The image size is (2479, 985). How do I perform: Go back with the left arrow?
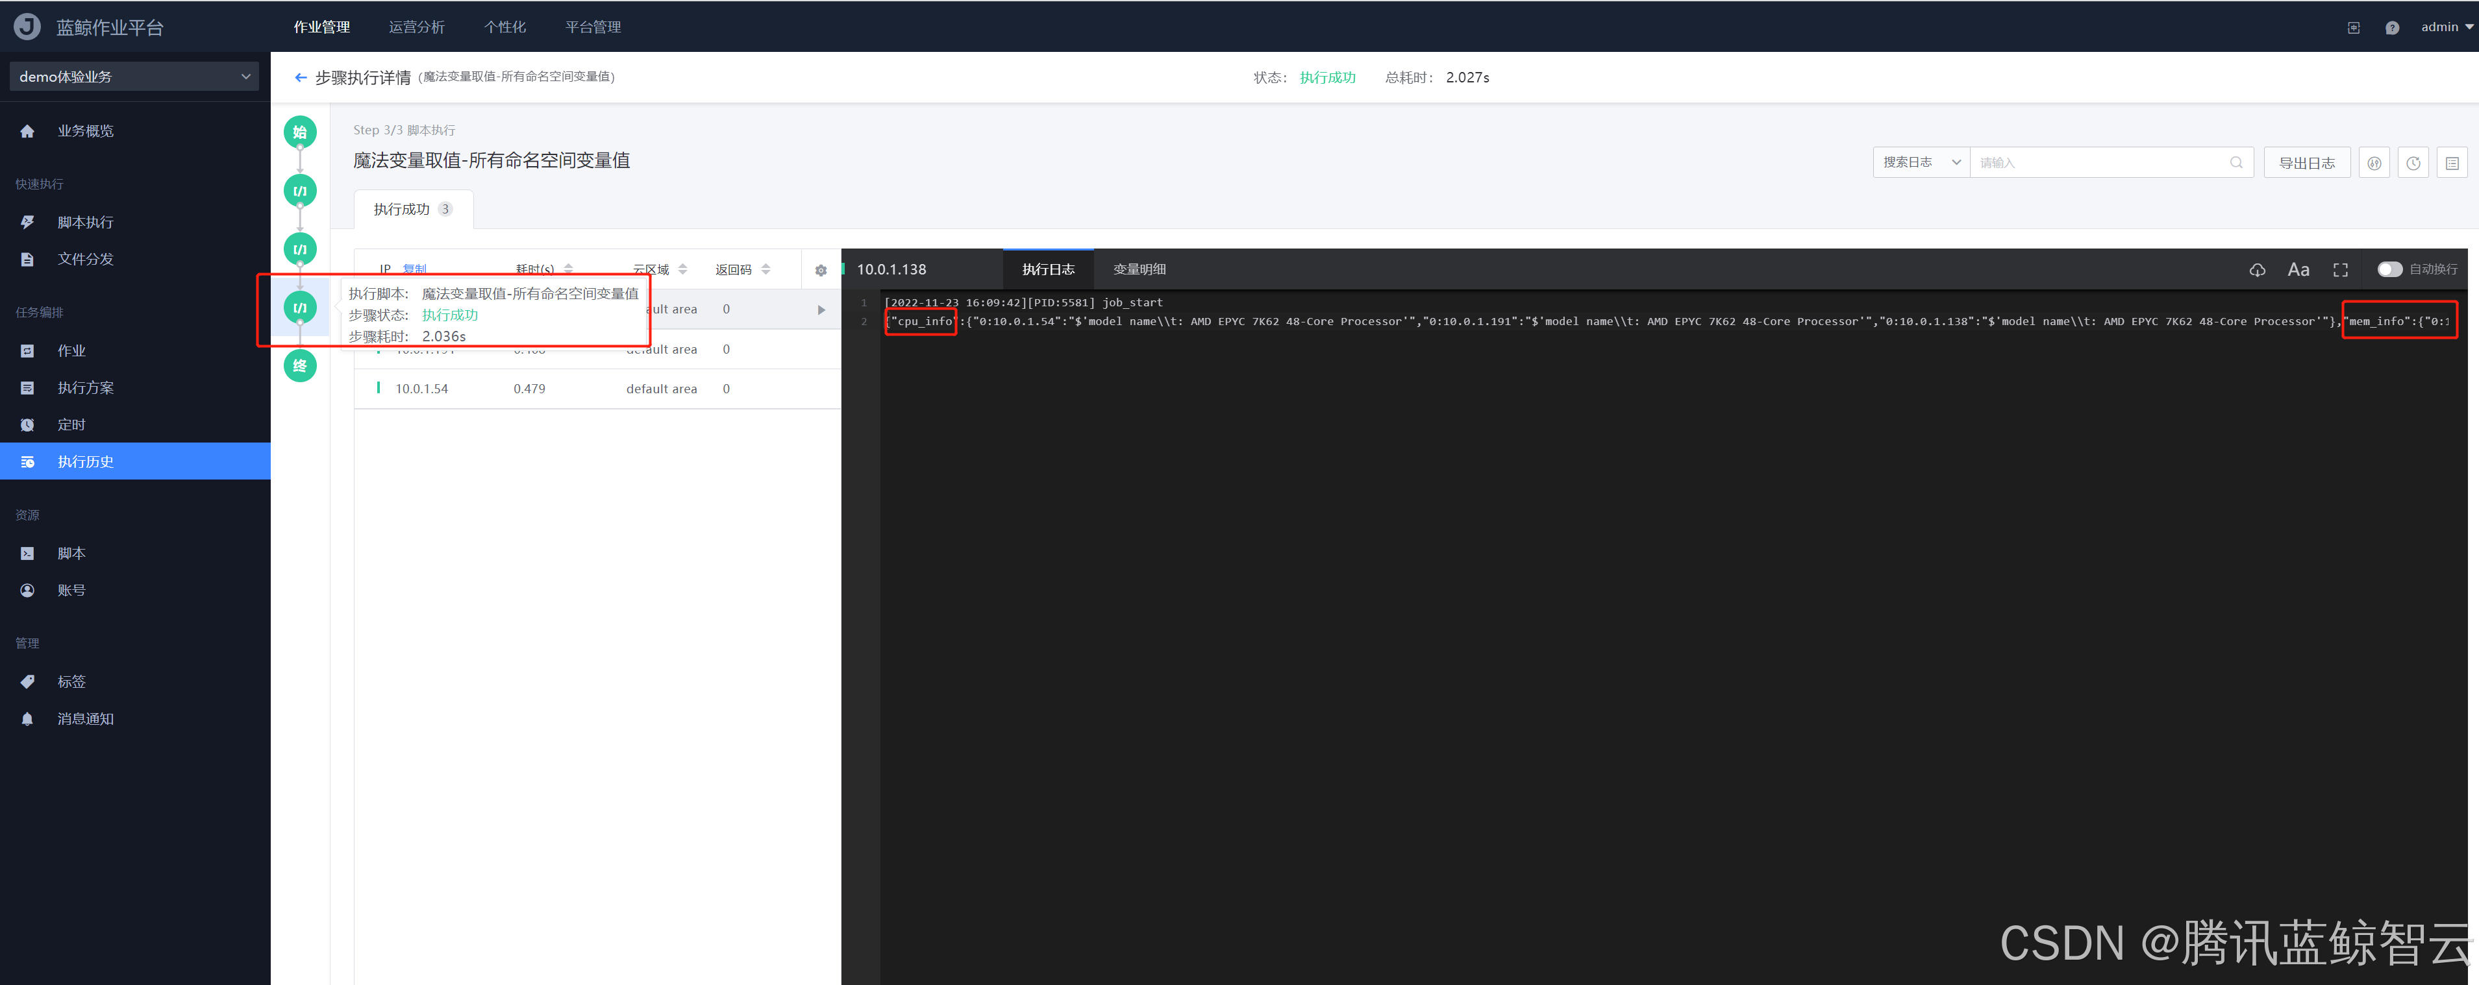point(300,78)
